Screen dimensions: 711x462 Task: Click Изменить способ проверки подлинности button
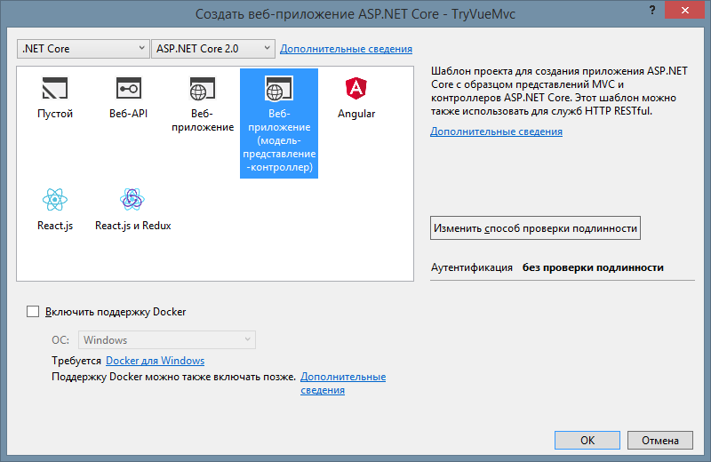(535, 228)
